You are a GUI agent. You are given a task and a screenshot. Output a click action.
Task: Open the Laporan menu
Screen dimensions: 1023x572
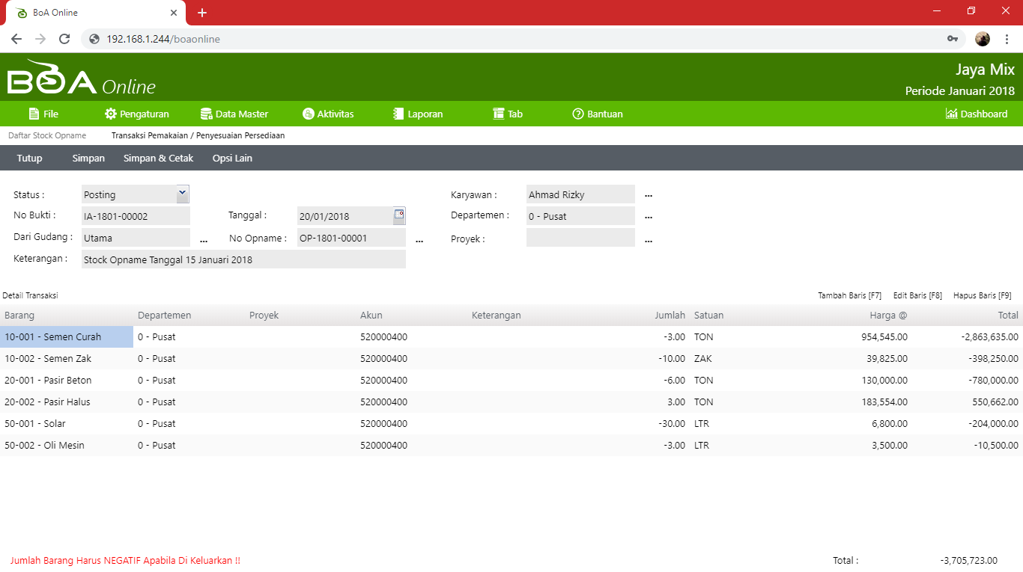click(418, 114)
